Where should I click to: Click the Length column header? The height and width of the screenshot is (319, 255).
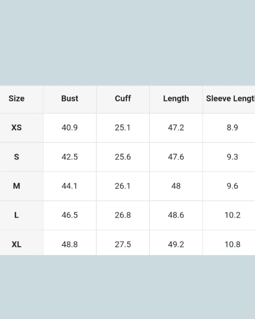coord(176,98)
